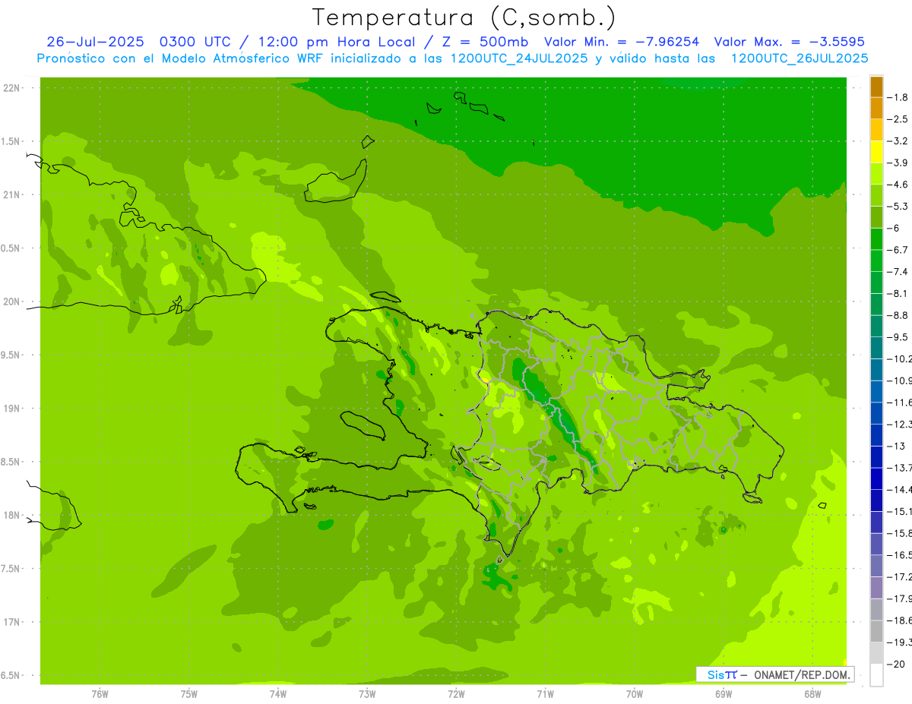Click the '1200UTC_26JUL2025' valid-until time
This screenshot has height=704, width=912.
[x=800, y=58]
